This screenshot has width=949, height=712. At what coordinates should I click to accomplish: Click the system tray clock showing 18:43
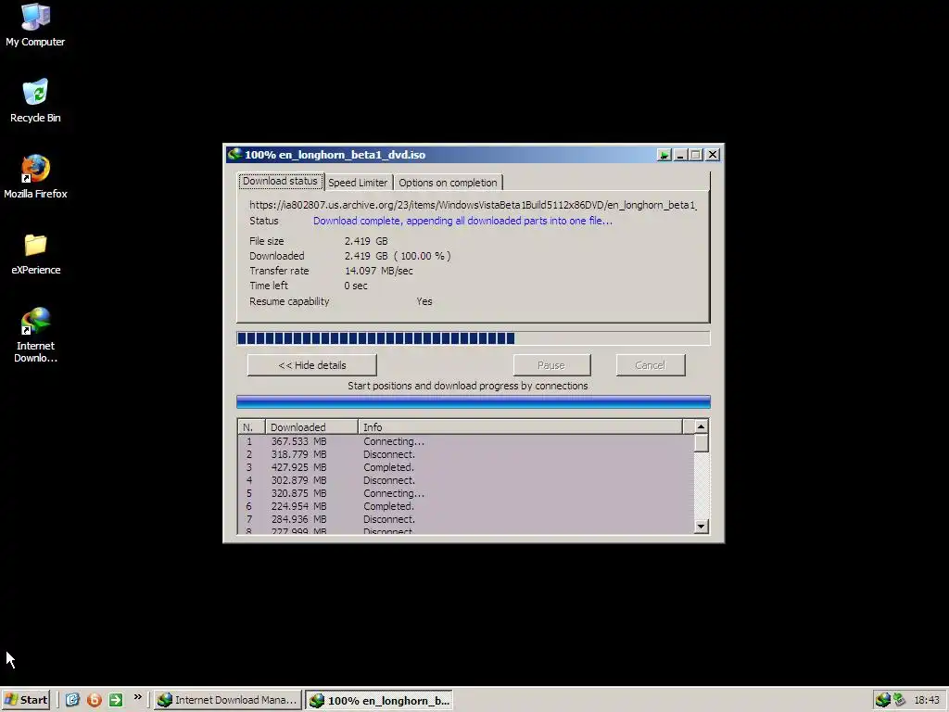(x=926, y=700)
